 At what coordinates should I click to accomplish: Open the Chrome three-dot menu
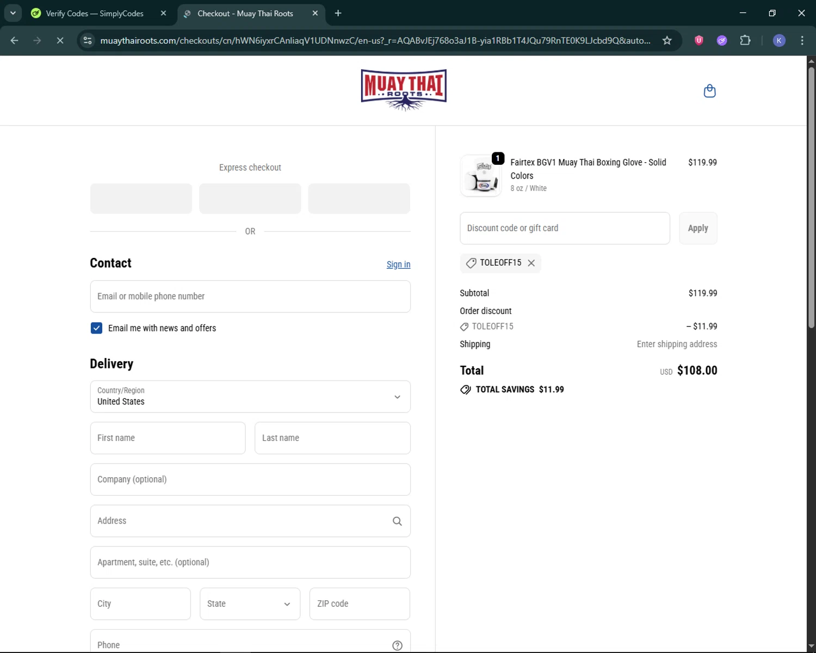click(x=802, y=40)
